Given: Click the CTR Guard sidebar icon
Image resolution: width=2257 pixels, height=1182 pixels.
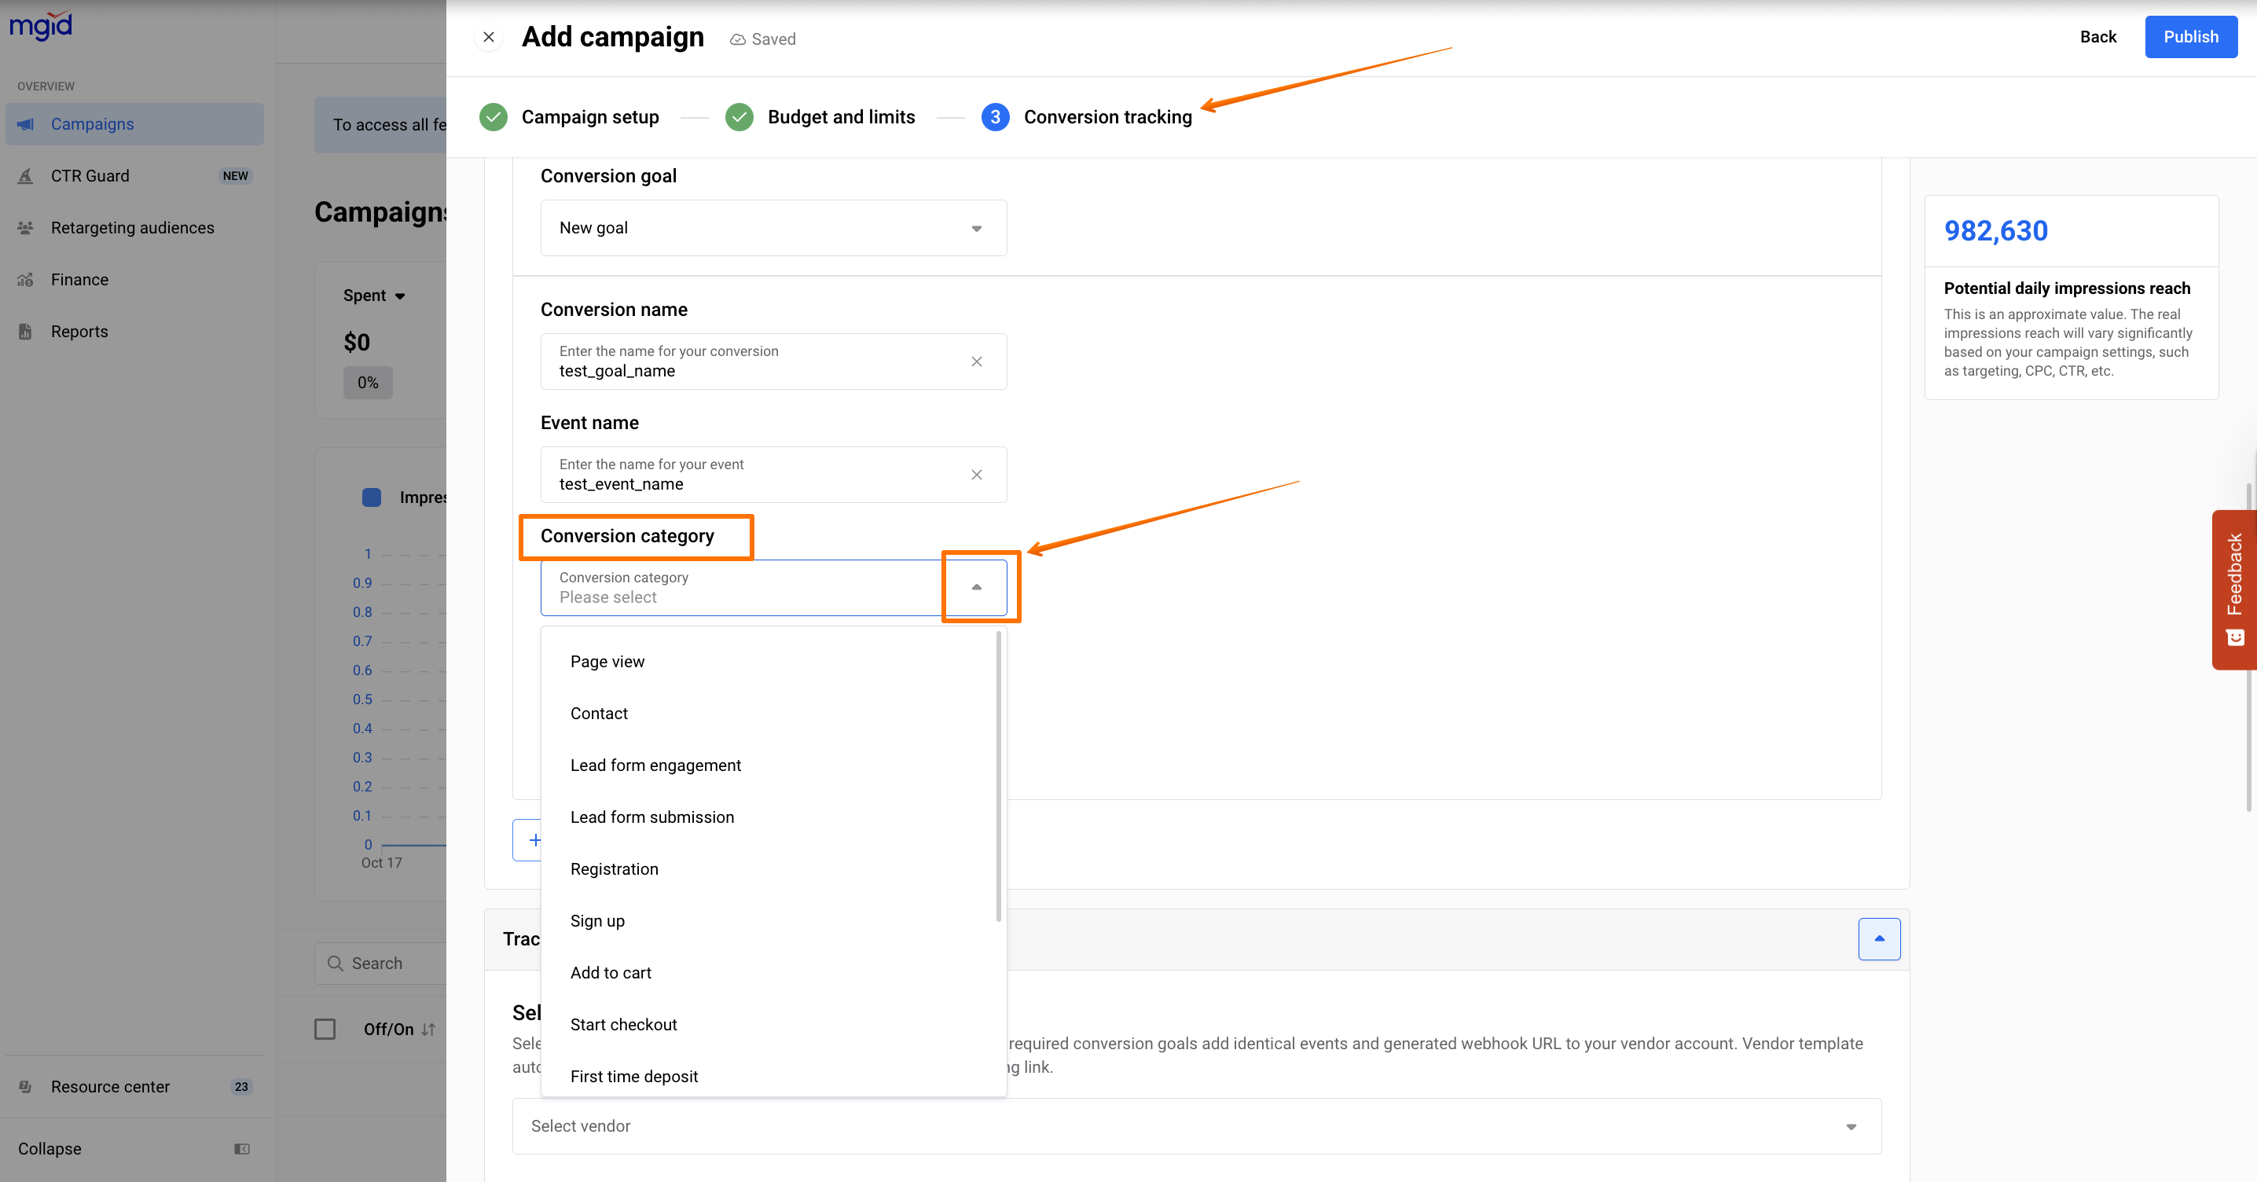Looking at the screenshot, I should pyautogui.click(x=25, y=175).
